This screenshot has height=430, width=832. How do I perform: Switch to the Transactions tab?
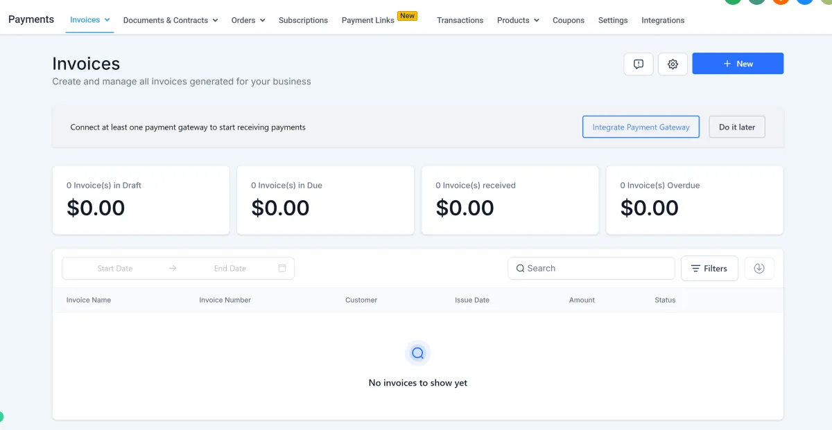click(x=460, y=21)
